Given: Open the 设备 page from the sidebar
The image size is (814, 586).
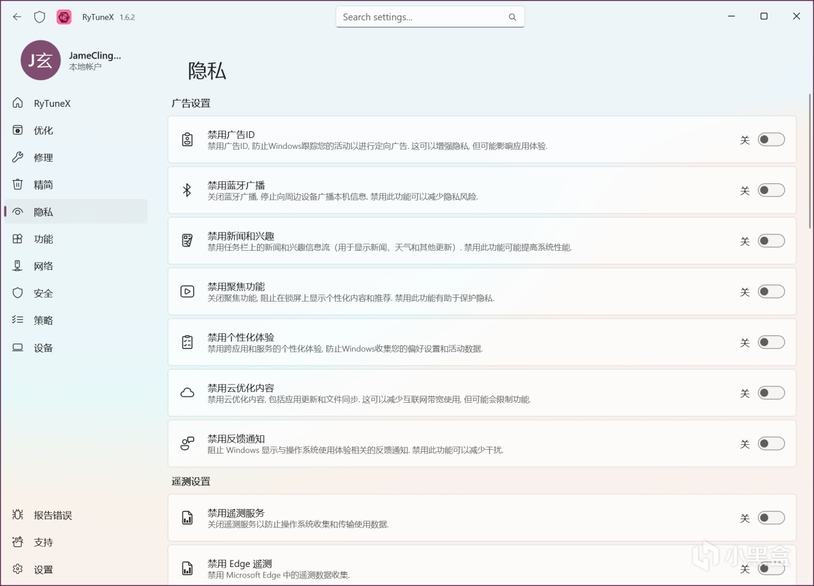Looking at the screenshot, I should pos(76,347).
